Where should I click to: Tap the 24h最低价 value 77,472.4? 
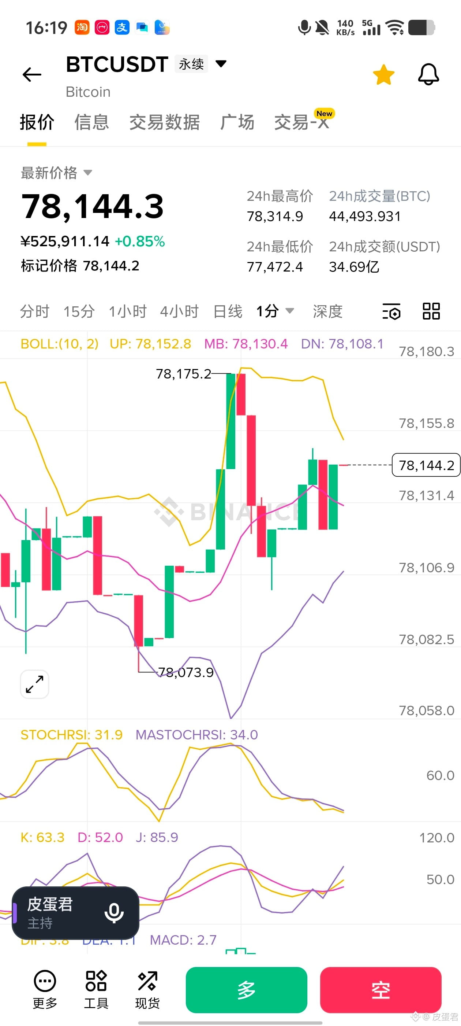pyautogui.click(x=275, y=267)
